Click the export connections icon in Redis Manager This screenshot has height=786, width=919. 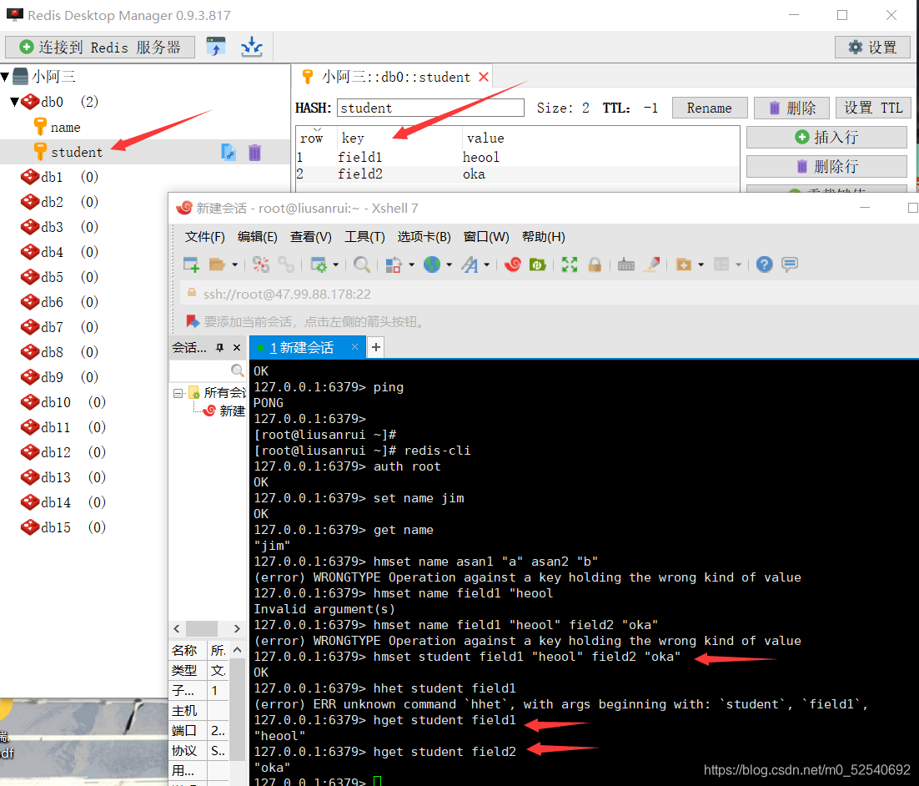[252, 47]
